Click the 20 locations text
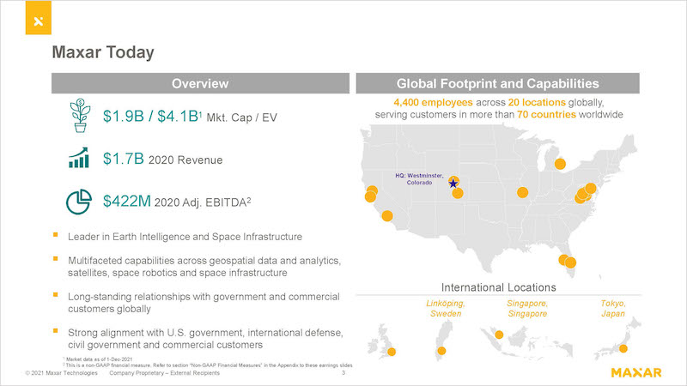 537,102
